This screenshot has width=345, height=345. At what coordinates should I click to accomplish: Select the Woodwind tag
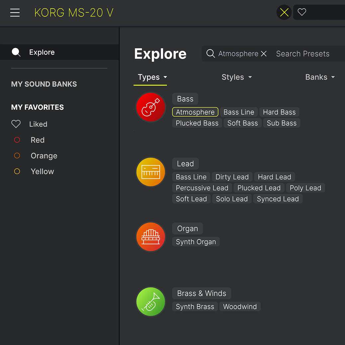[240, 306]
